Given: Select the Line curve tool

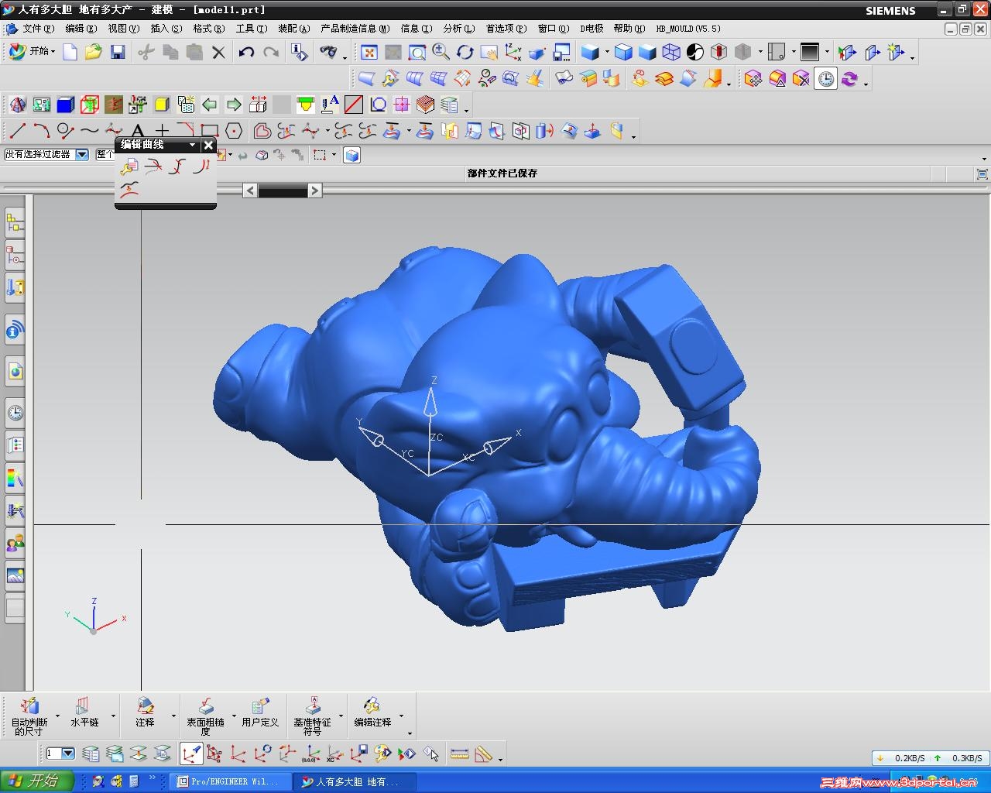Looking at the screenshot, I should click(17, 131).
